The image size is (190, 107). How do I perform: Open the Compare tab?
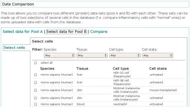(x=99, y=32)
